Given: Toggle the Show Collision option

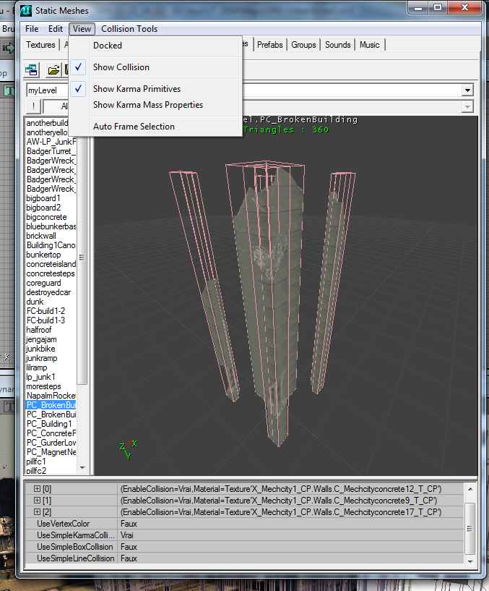Looking at the screenshot, I should (121, 67).
